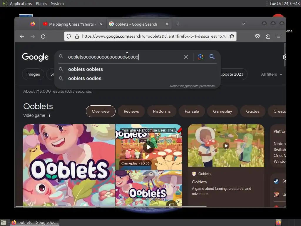Submit search with blue magnifier icon
Image resolution: width=301 pixels, height=226 pixels.
coord(212,56)
